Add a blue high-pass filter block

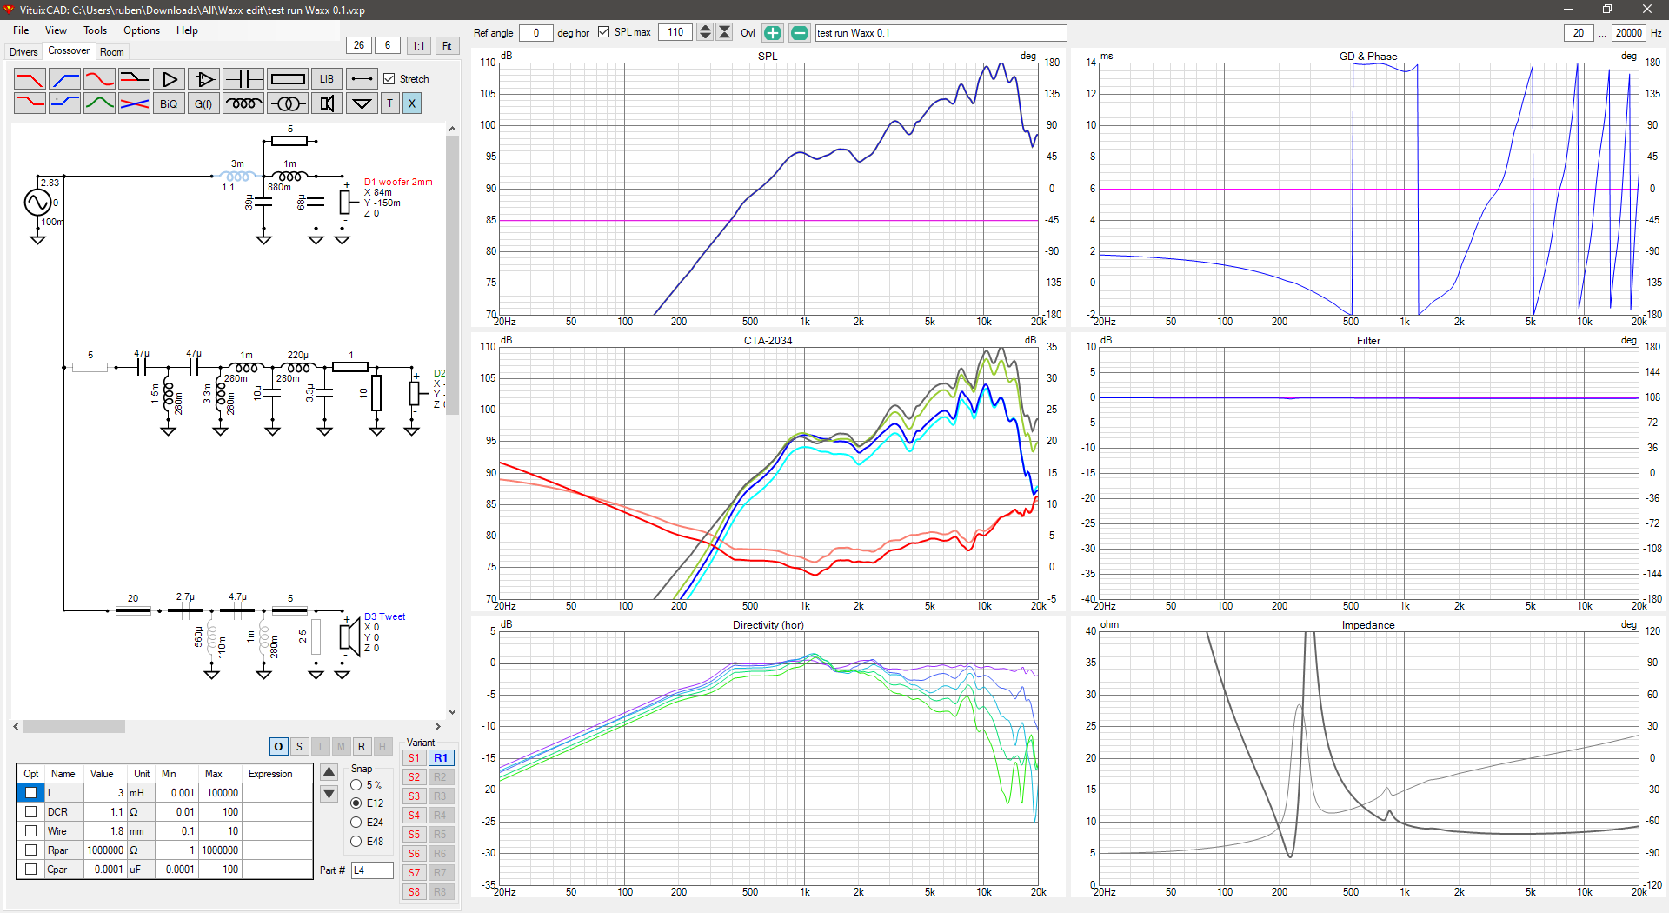tap(64, 79)
